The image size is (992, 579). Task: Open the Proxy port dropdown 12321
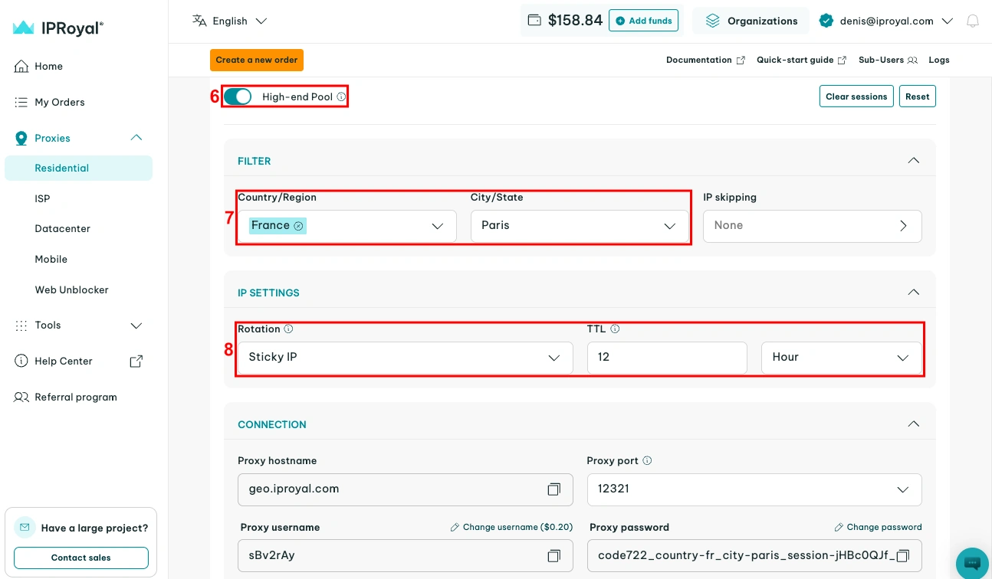point(754,489)
